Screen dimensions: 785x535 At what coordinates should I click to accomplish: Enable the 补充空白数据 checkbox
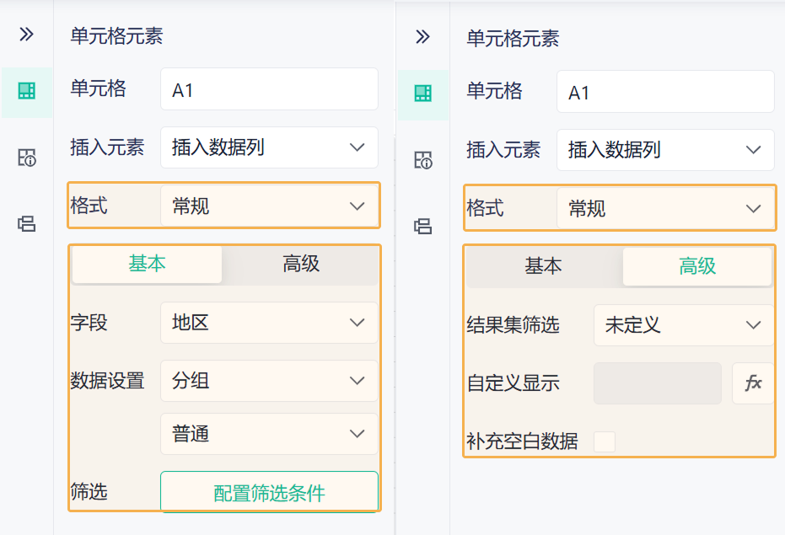pos(605,441)
